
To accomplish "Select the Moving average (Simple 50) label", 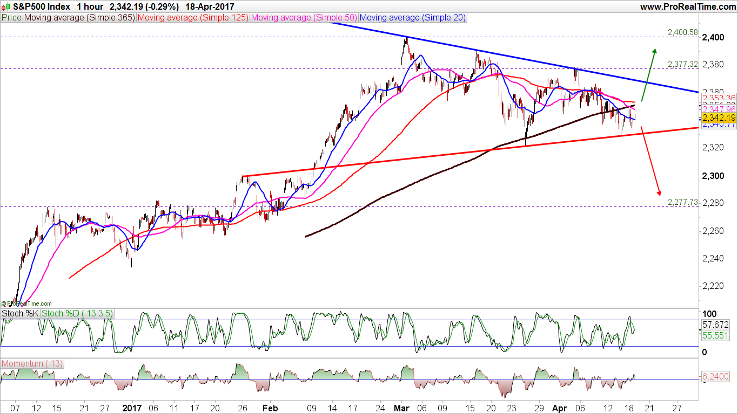I will [x=304, y=18].
